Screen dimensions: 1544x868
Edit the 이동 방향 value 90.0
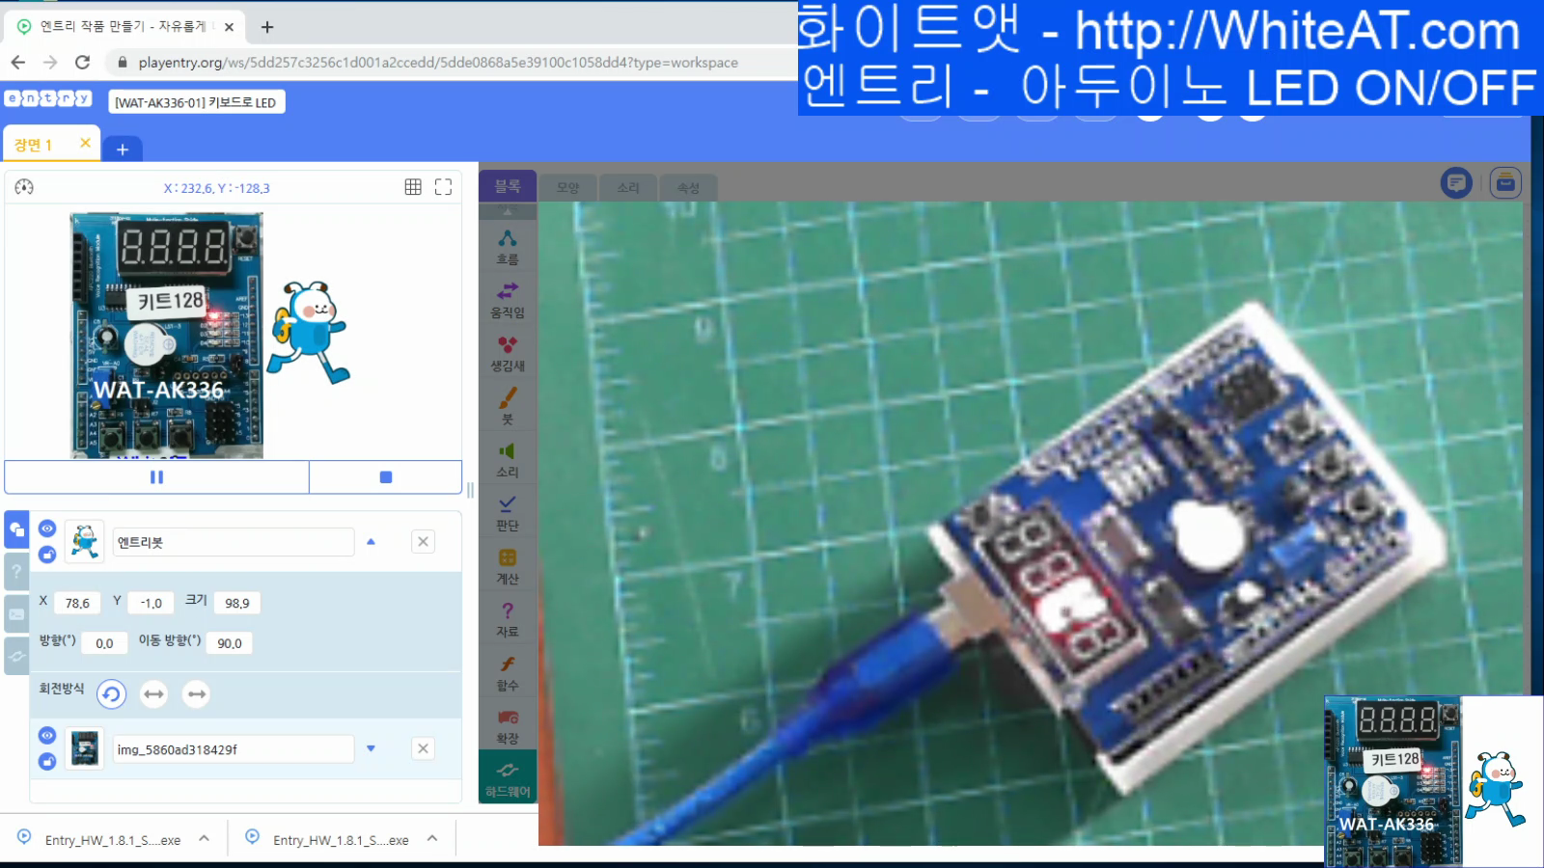(x=230, y=643)
